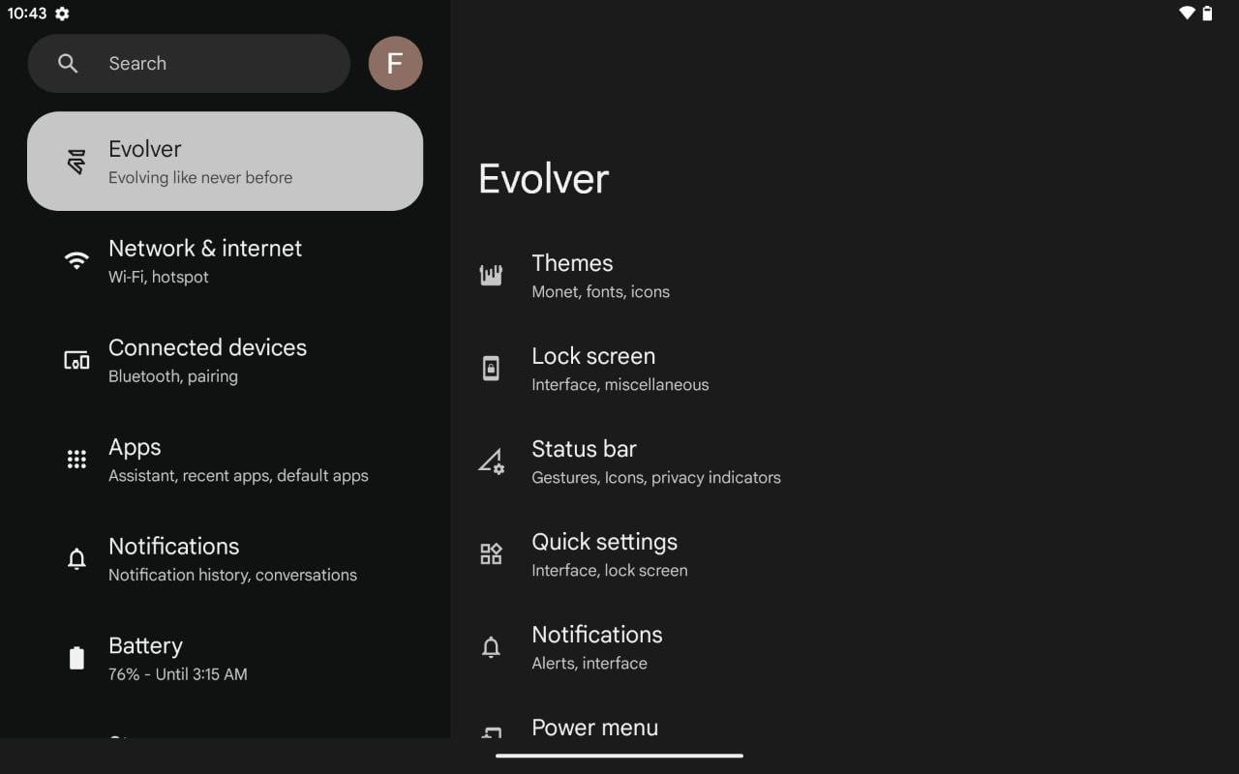Open the Notifications entry in the Evolver panel
The image size is (1239, 774).
click(844, 647)
